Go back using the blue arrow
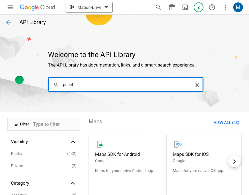This screenshot has height=195, width=249. pos(9,22)
